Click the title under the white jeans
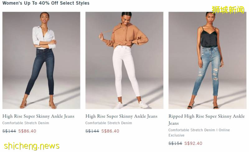 pyautogui.click(x=121, y=116)
